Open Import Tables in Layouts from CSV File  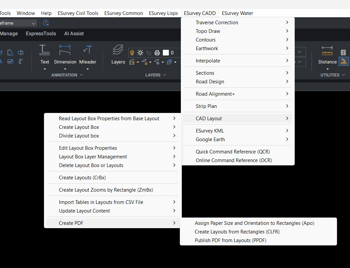click(113, 202)
